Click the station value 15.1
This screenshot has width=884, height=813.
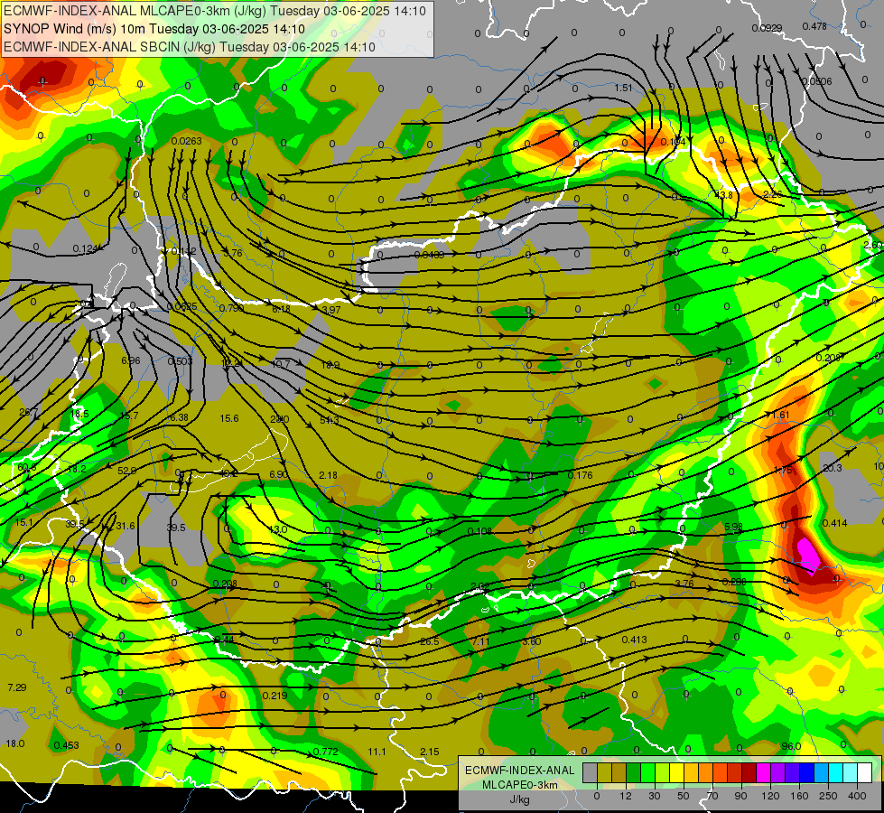(x=23, y=522)
